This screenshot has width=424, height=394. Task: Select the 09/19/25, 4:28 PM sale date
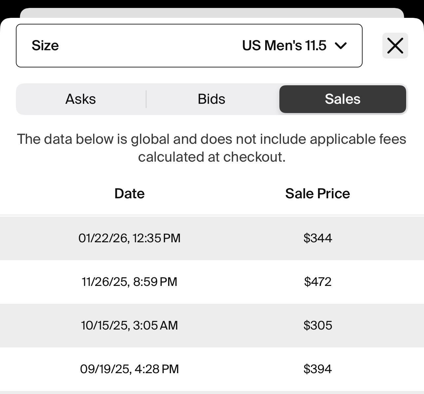[129, 369]
